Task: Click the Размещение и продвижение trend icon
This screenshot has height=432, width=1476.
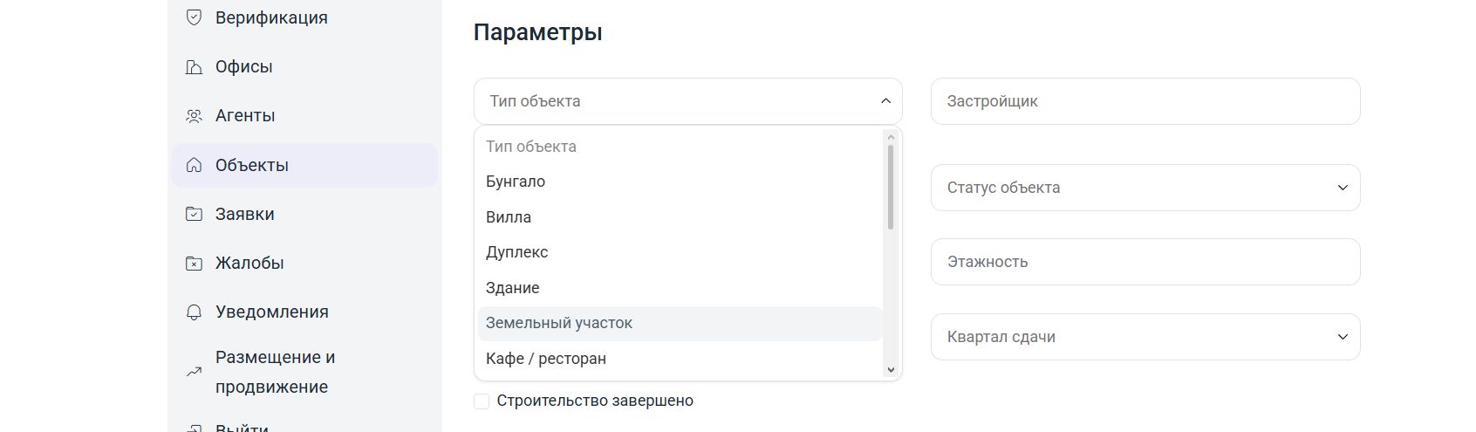Action: click(195, 372)
